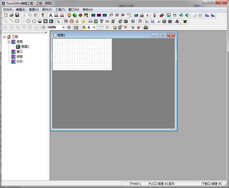Screen dimensions: 229x188
Task: Click the red X delete icon
Action: point(126,28)
